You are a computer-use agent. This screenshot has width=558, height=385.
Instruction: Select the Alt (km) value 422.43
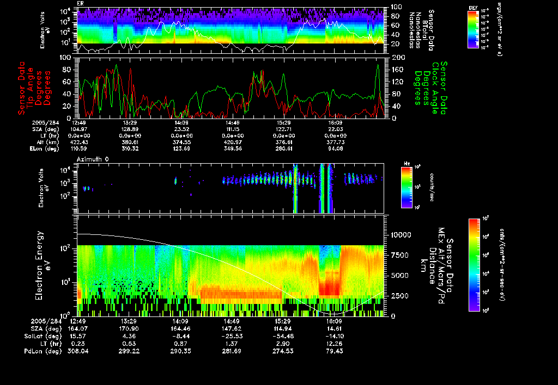coord(79,142)
